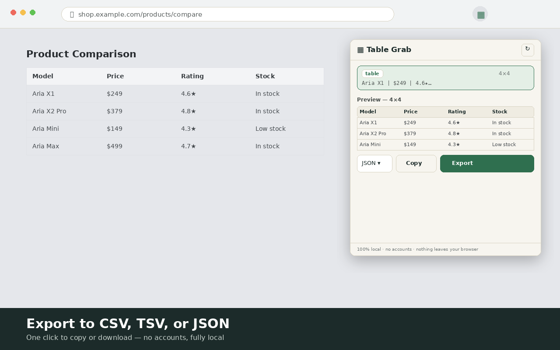Viewport: 560px width, 350px height.
Task: Click '4.6★' in the preview table
Action: [454, 123]
